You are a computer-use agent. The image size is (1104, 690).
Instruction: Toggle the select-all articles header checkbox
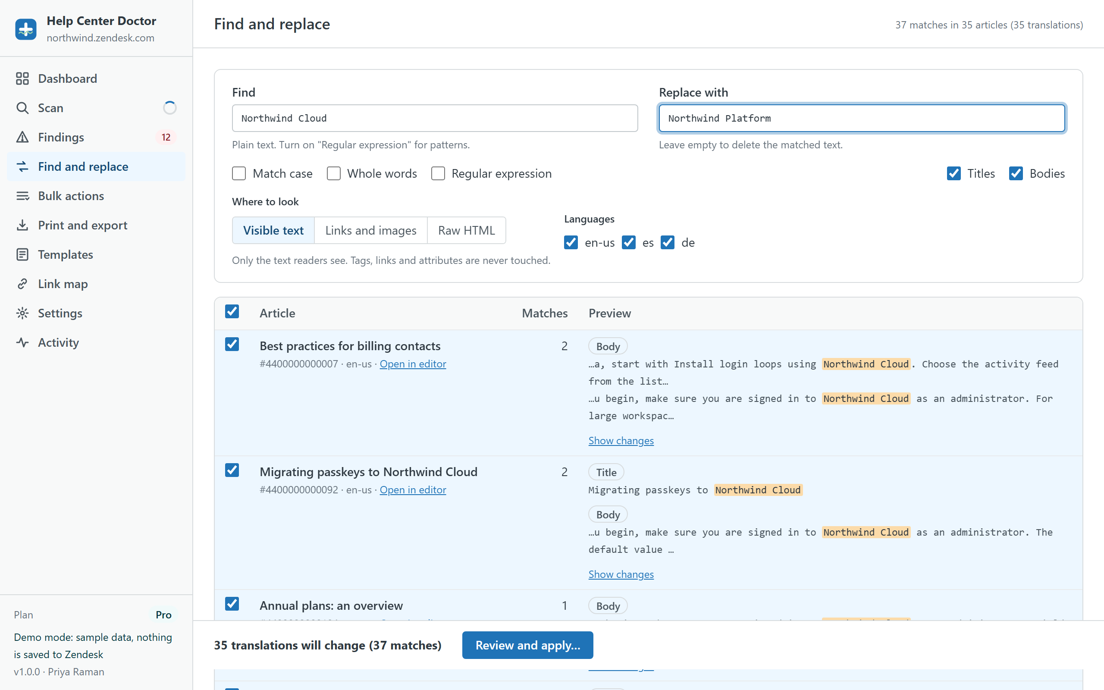coord(232,311)
